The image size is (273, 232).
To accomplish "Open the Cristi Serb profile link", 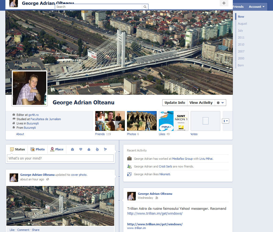I will pos(166,166).
